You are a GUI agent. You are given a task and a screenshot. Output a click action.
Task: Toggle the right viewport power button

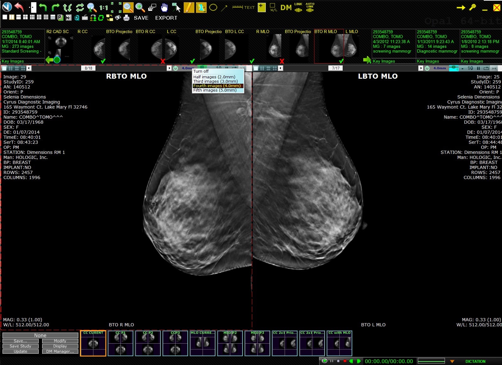427,68
